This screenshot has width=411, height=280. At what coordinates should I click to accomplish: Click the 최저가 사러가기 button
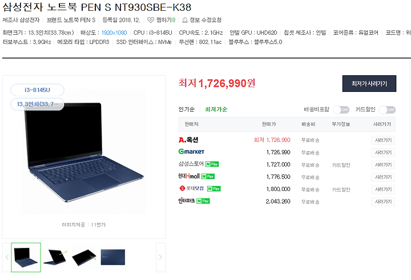[369, 84]
